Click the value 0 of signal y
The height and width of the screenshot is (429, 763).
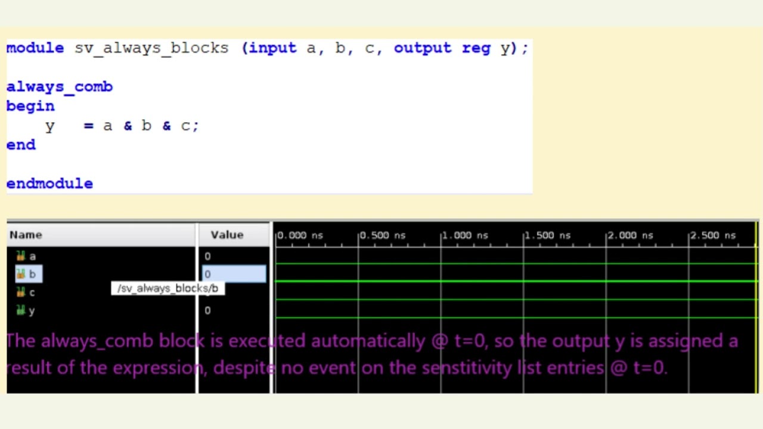[207, 310]
